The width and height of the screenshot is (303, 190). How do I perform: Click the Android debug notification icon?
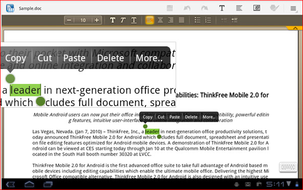pos(237,184)
